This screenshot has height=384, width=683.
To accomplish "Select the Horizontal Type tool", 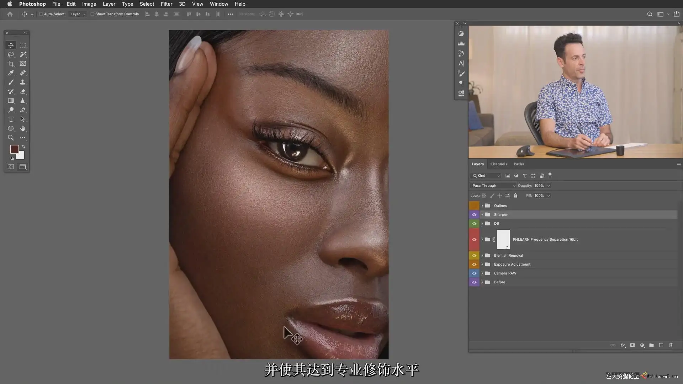I will pos(11,119).
